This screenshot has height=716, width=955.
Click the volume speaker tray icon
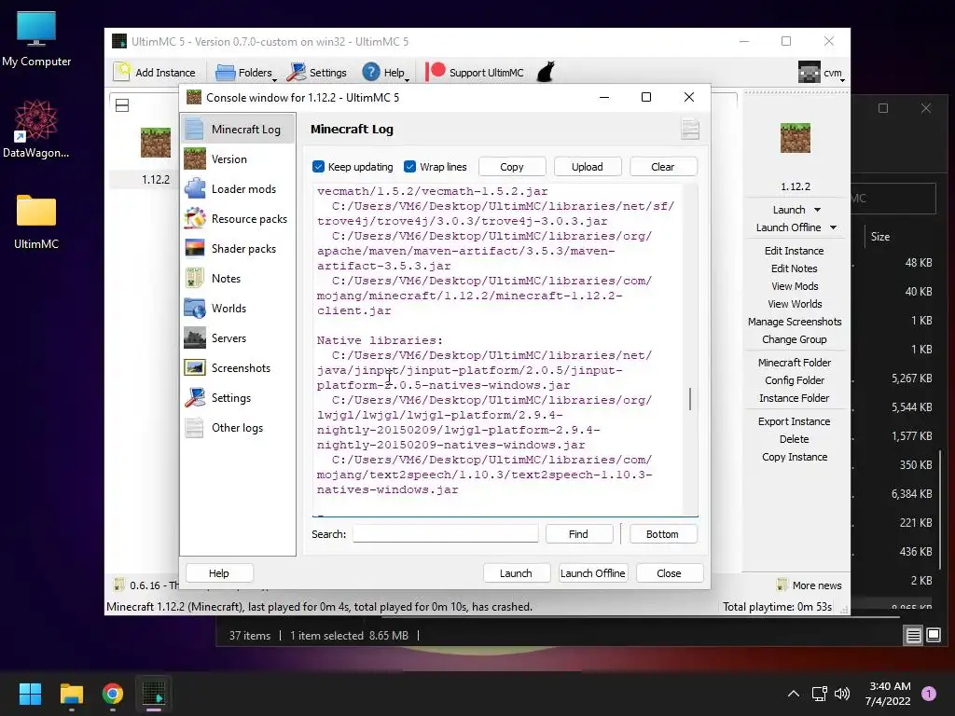842,694
